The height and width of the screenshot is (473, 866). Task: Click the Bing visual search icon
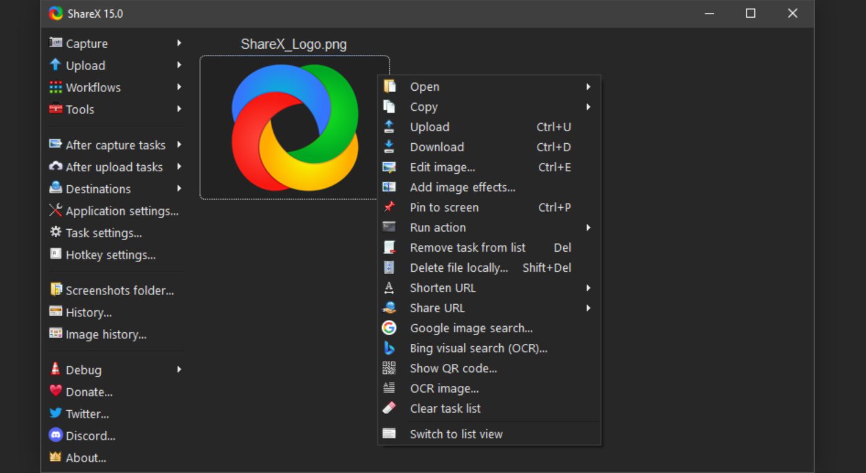click(389, 348)
